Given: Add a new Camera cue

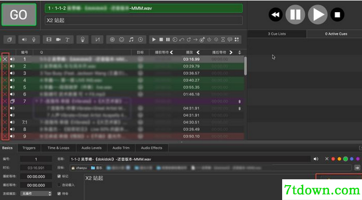Looking at the screenshot, I should 59,40.
